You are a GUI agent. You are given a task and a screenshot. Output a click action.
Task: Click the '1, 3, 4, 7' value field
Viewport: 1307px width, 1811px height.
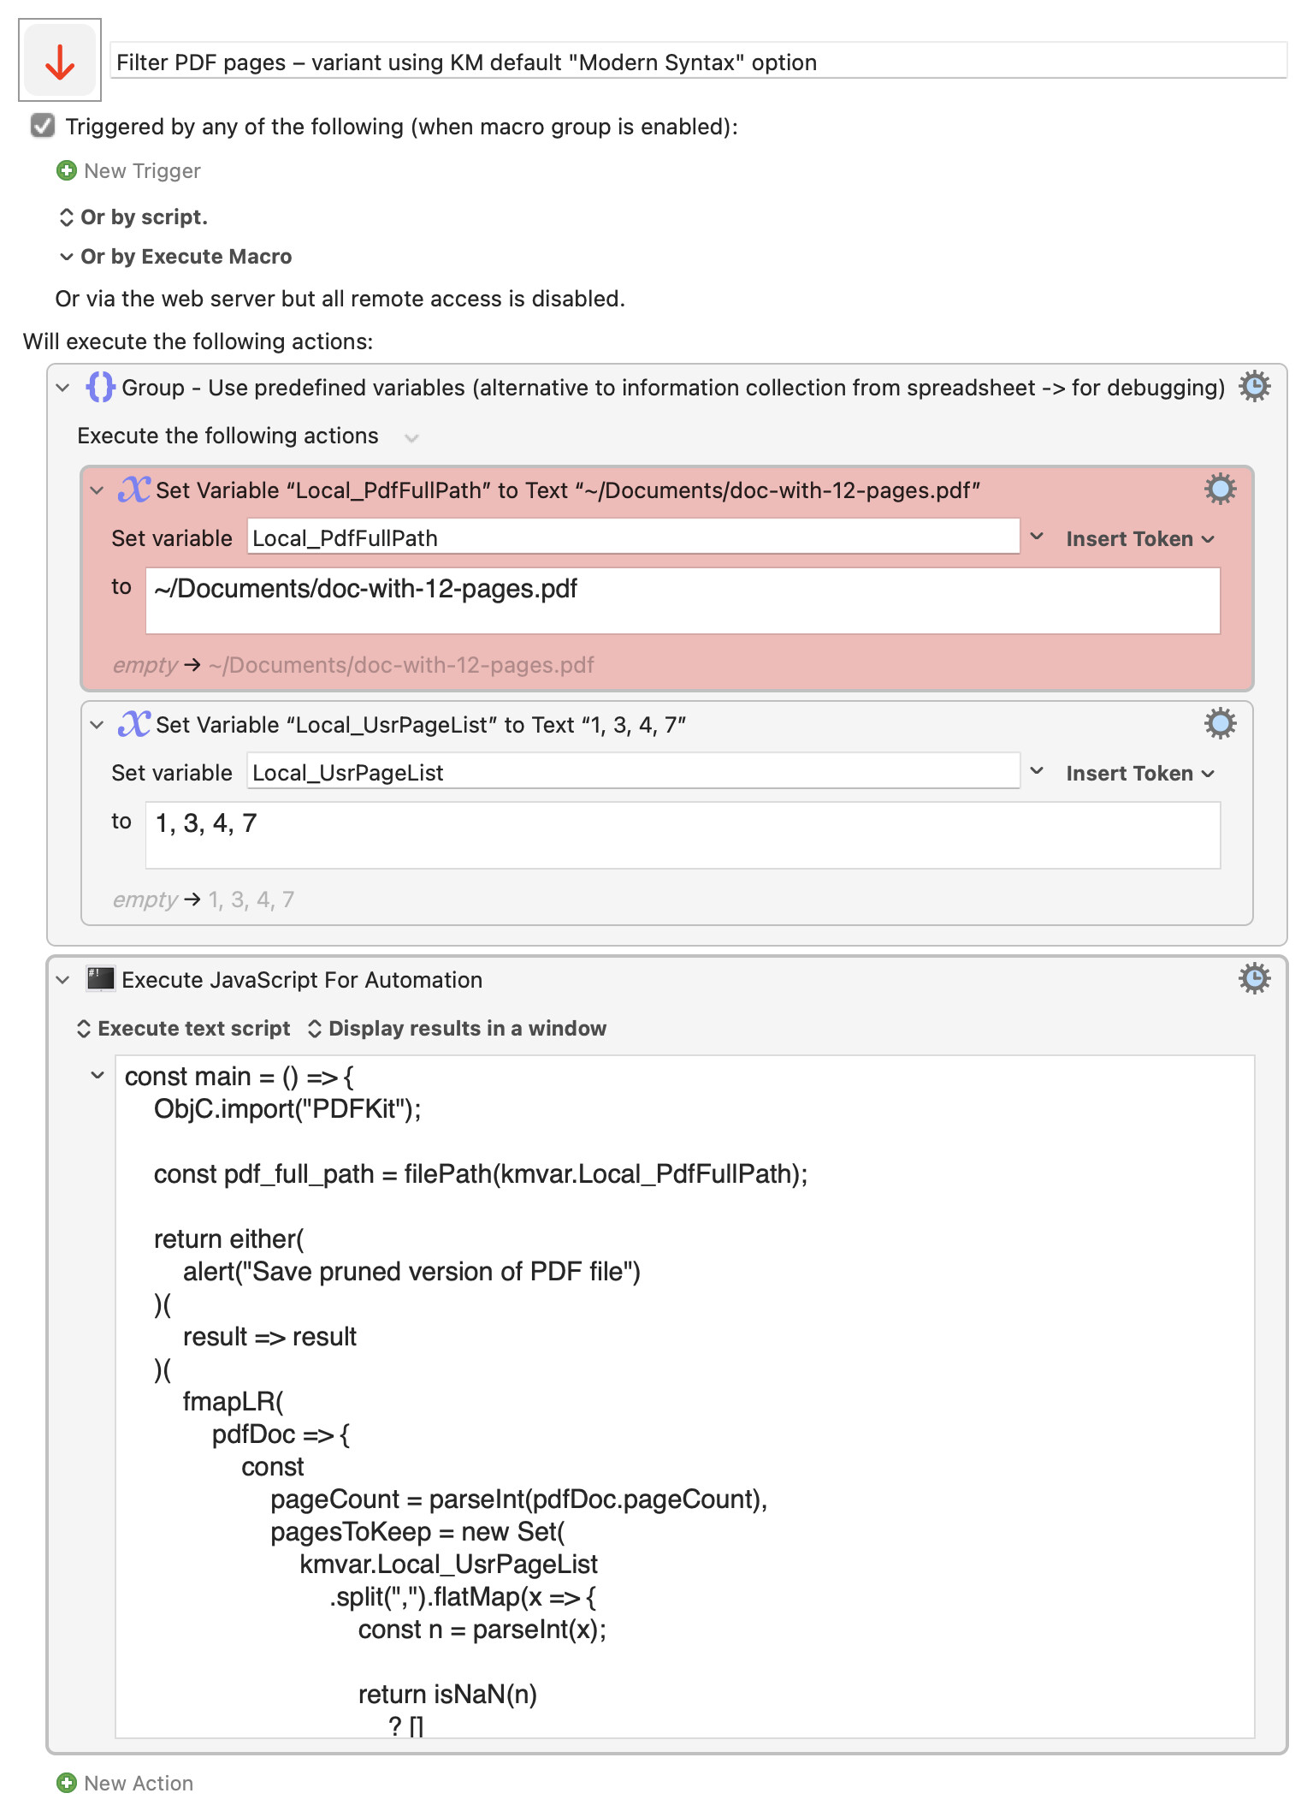pyautogui.click(x=683, y=835)
